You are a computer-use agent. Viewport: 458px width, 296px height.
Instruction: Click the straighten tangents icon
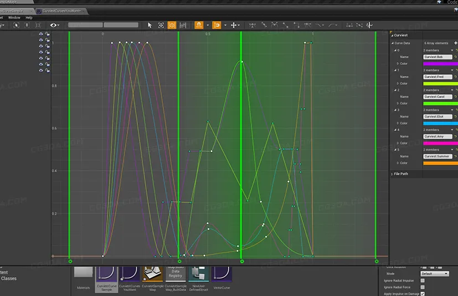(359, 25)
